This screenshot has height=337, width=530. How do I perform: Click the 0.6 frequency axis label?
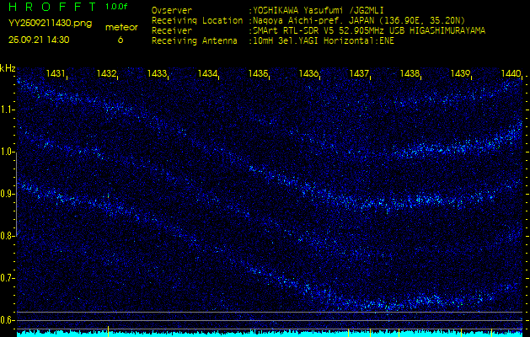(x=8, y=320)
